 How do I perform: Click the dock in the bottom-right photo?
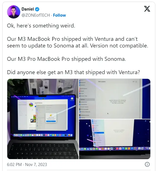115,149
